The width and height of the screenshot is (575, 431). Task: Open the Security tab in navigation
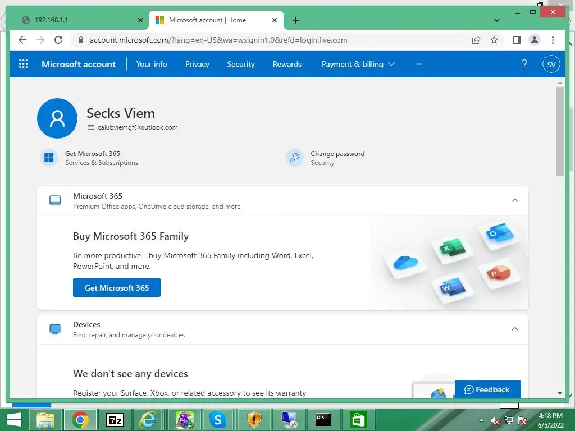pyautogui.click(x=241, y=64)
